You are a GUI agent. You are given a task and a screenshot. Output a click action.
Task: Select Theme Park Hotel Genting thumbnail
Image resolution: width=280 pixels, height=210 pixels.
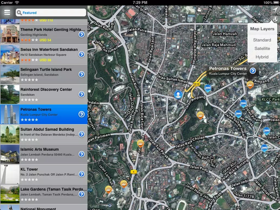coord(10,34)
